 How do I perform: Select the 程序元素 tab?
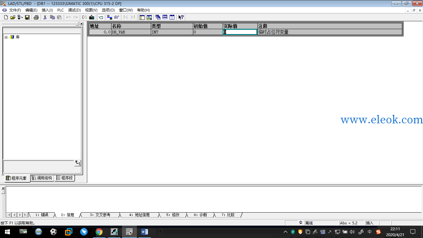(x=17, y=178)
